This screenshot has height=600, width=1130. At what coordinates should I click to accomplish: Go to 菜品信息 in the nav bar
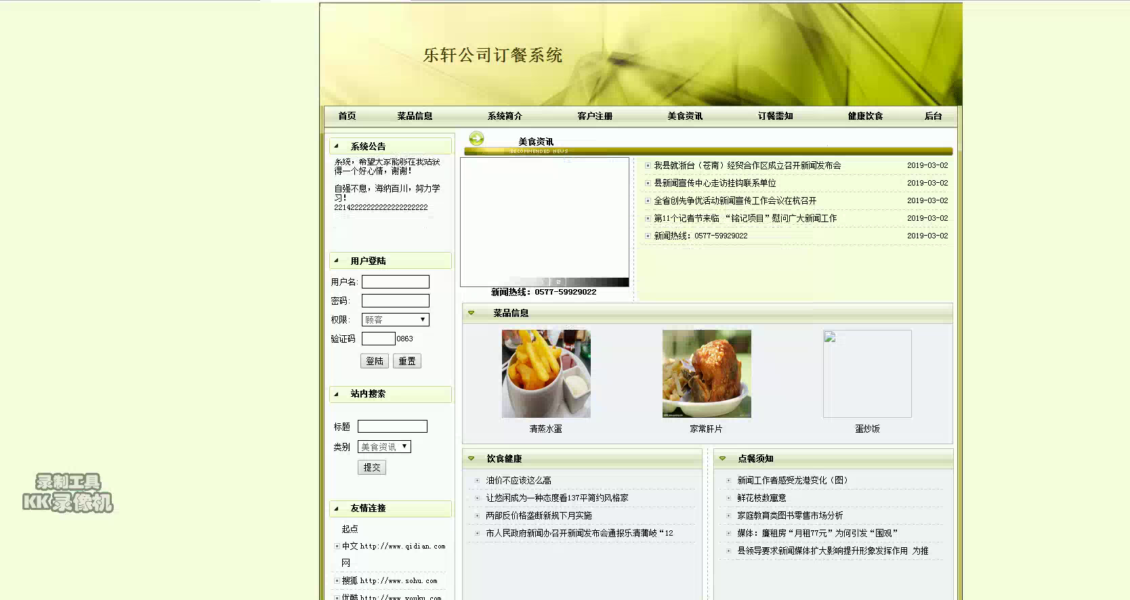pos(415,116)
